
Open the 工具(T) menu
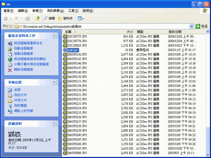point(73,11)
